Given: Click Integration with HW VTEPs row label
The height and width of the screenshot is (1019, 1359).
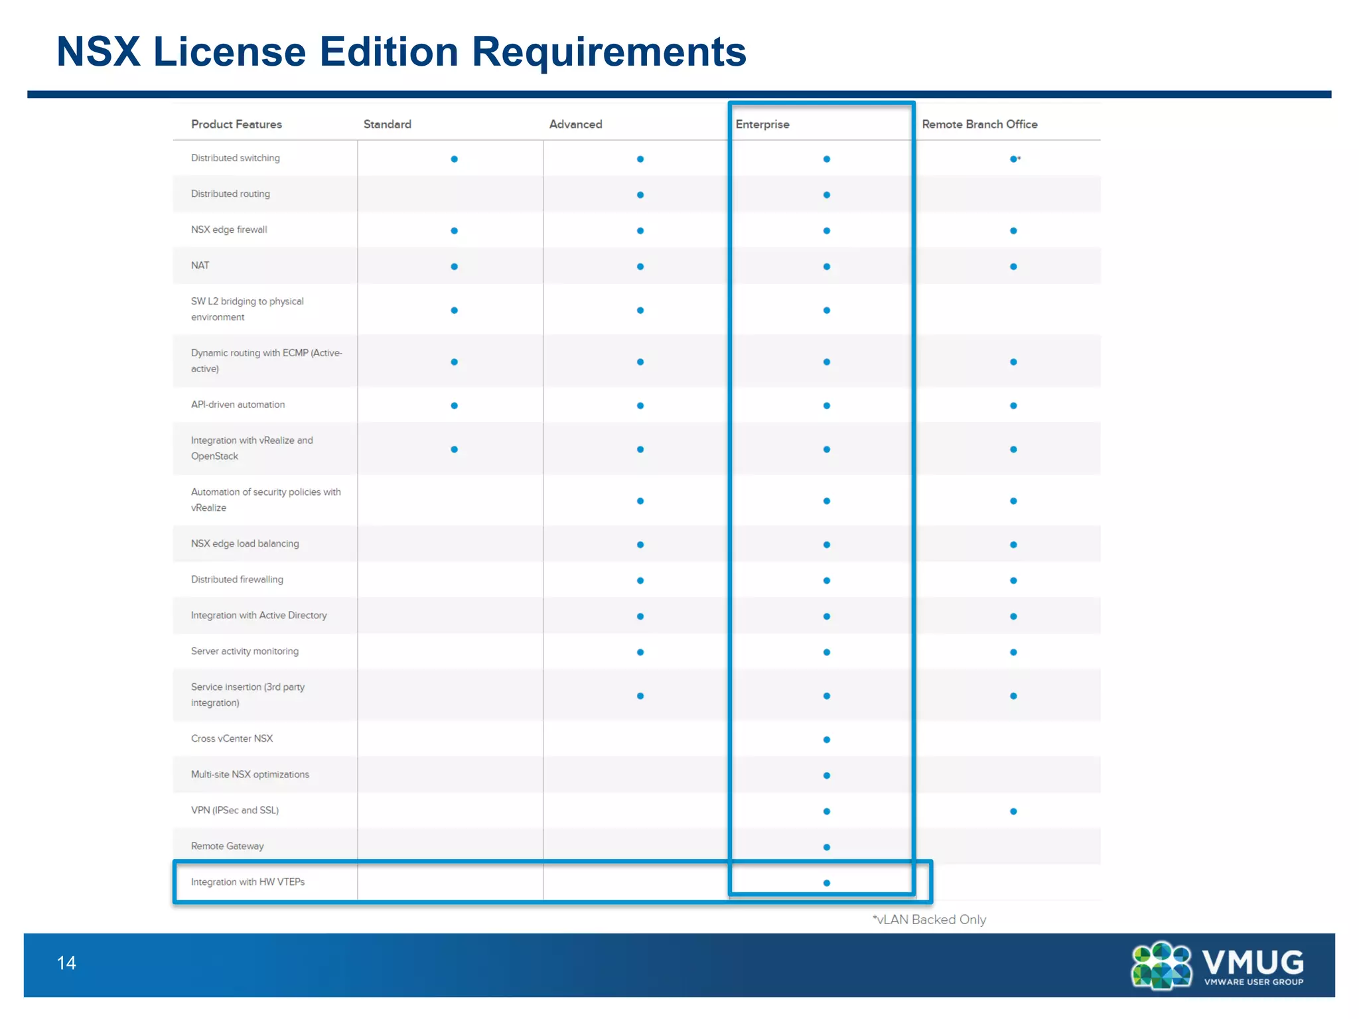Looking at the screenshot, I should [248, 882].
